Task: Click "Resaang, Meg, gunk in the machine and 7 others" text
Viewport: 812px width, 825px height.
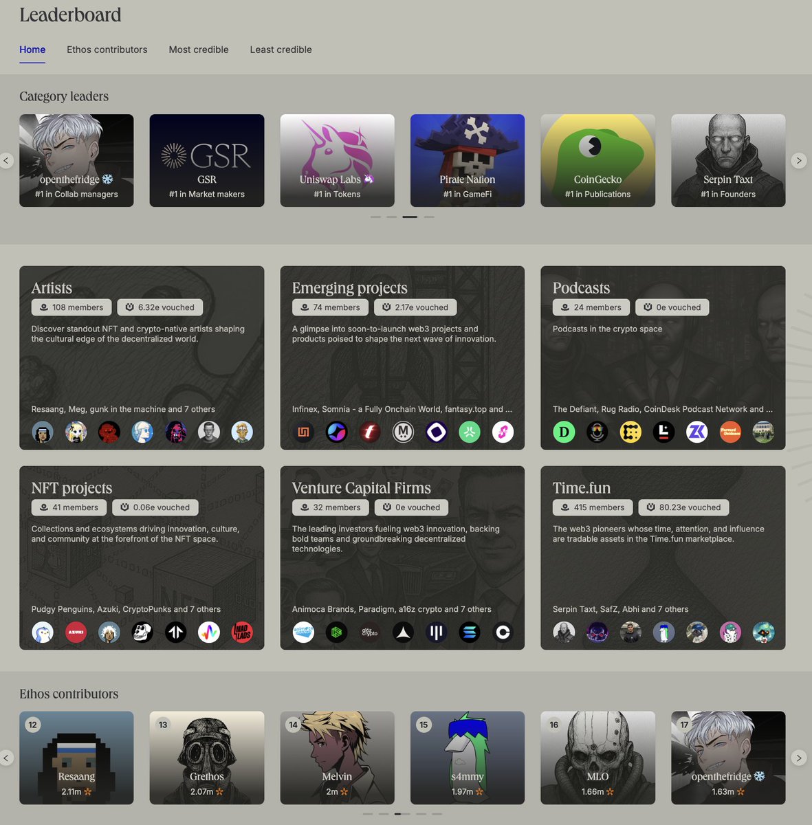Action: [123, 409]
